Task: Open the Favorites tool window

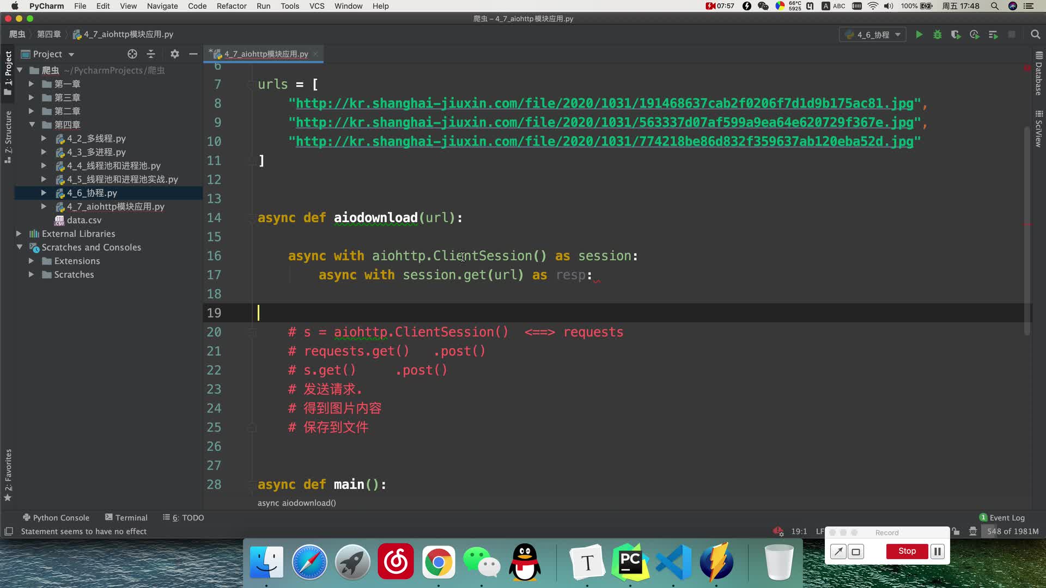Action: (8, 475)
